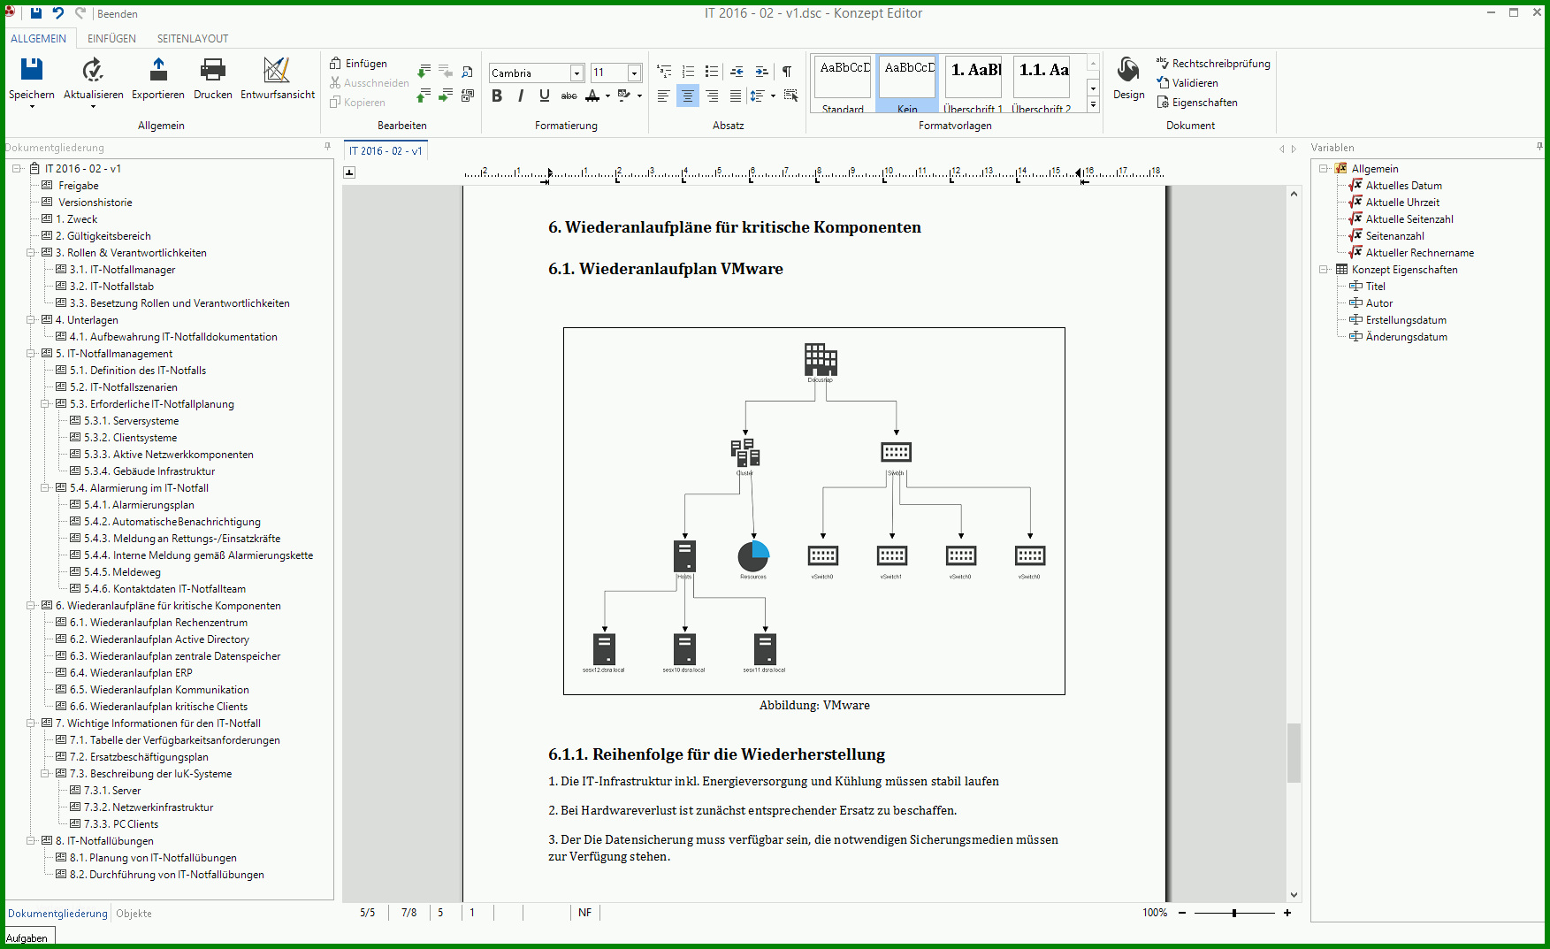Click the Validieren button
Image resolution: width=1550 pixels, height=949 pixels.
pyautogui.click(x=1187, y=83)
